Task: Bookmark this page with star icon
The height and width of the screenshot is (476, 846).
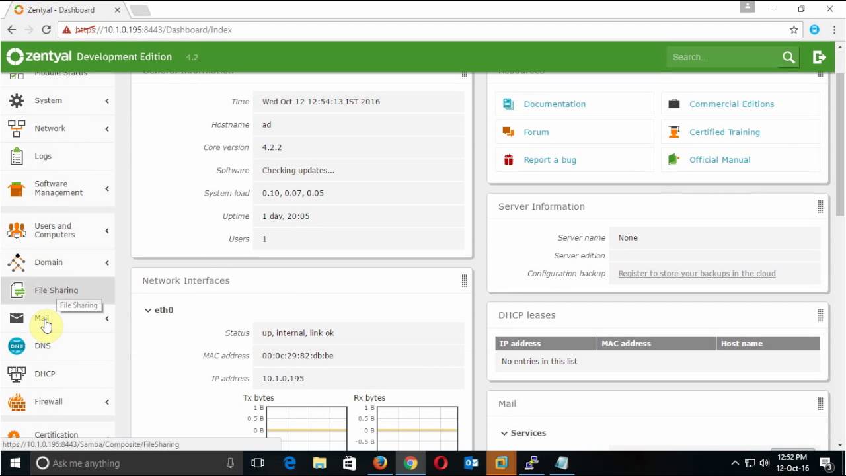Action: coord(794,30)
